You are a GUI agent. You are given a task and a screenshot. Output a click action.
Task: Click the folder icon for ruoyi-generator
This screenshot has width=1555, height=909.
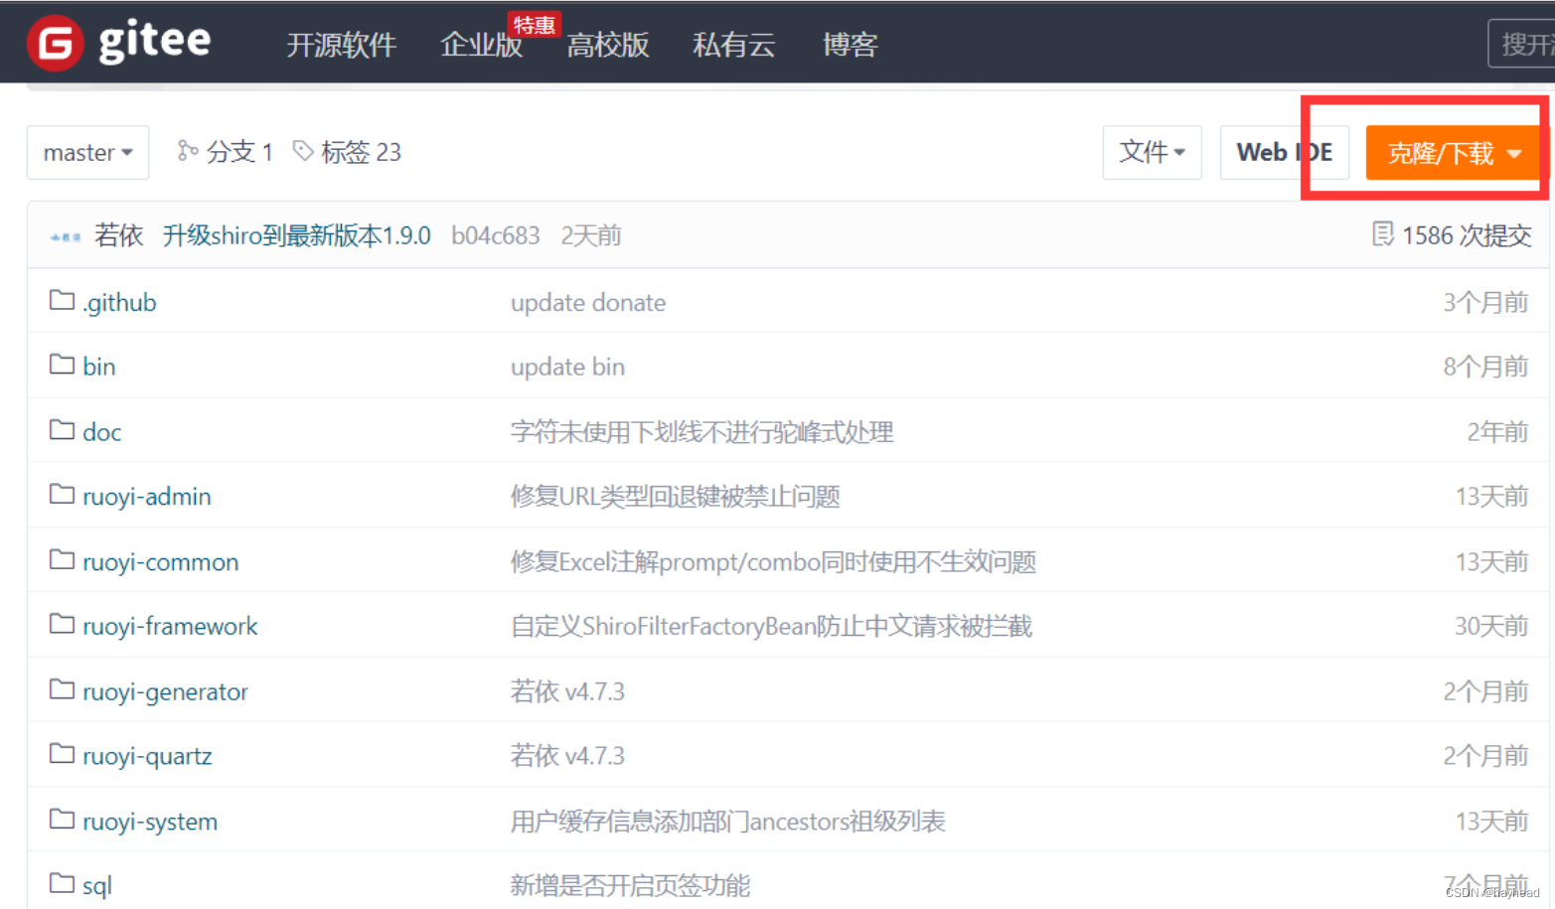point(62,690)
